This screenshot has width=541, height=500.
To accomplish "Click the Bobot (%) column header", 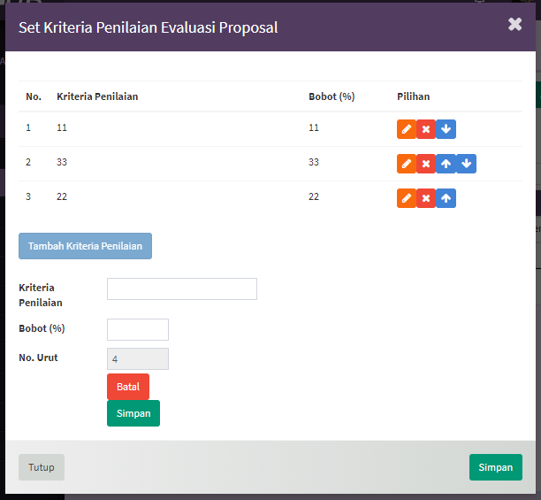I will [331, 96].
